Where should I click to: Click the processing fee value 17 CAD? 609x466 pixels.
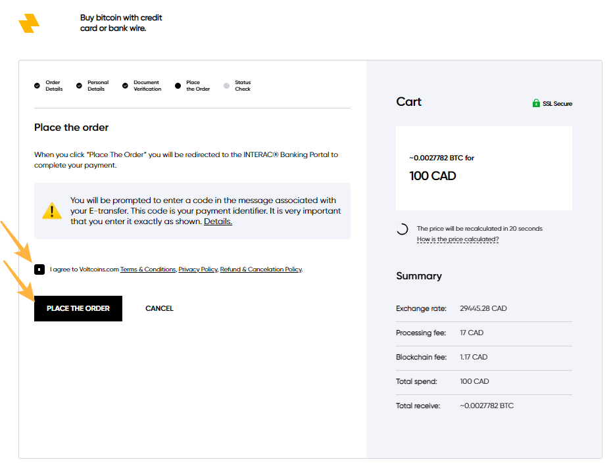point(472,333)
